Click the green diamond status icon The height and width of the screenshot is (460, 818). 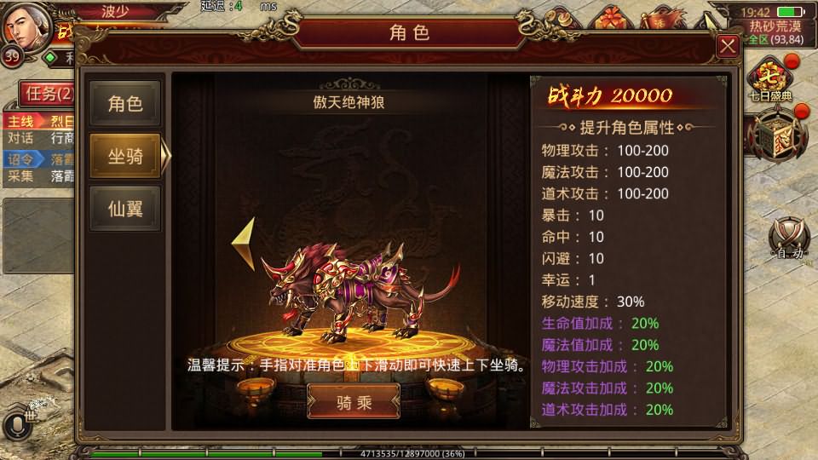click(x=49, y=57)
